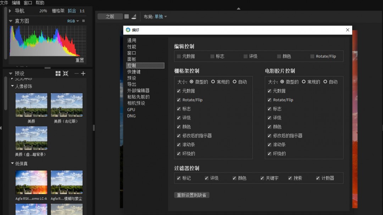Viewport: 383px width, 215px height.
Task: Uncheck 滚动条 in 栅格架控制
Action: [179, 145]
